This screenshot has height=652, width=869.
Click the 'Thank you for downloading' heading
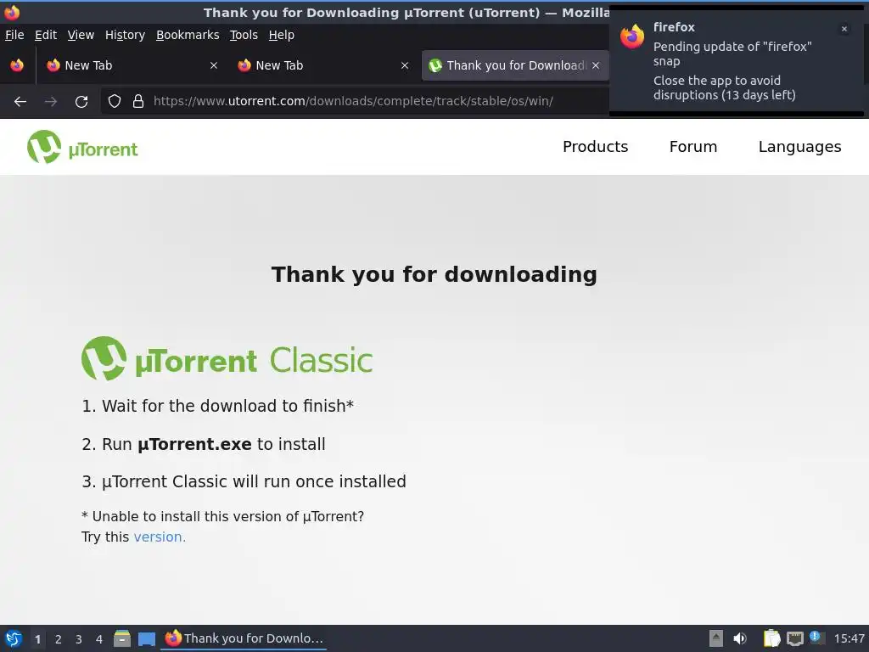(434, 274)
